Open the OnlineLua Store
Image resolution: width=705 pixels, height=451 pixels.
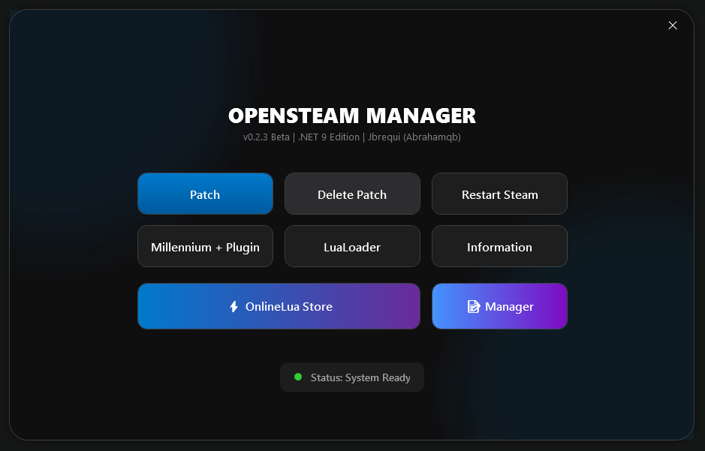point(279,306)
